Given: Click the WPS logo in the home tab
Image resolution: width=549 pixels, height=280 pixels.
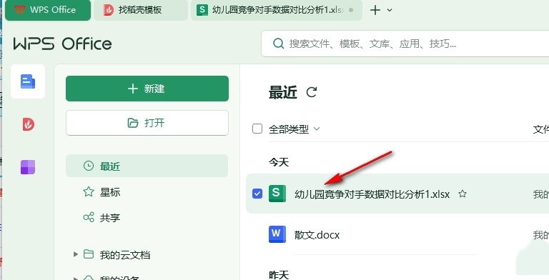Looking at the screenshot, I should tap(20, 9).
